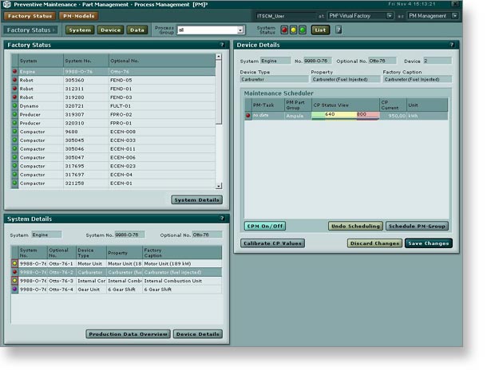Viewport: 487px width, 371px height.
Task: Click the red system status light
Action: (x=283, y=30)
